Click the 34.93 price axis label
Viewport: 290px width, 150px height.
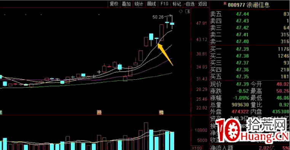point(201,67)
